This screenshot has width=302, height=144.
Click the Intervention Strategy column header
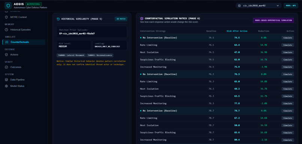pos(152,31)
